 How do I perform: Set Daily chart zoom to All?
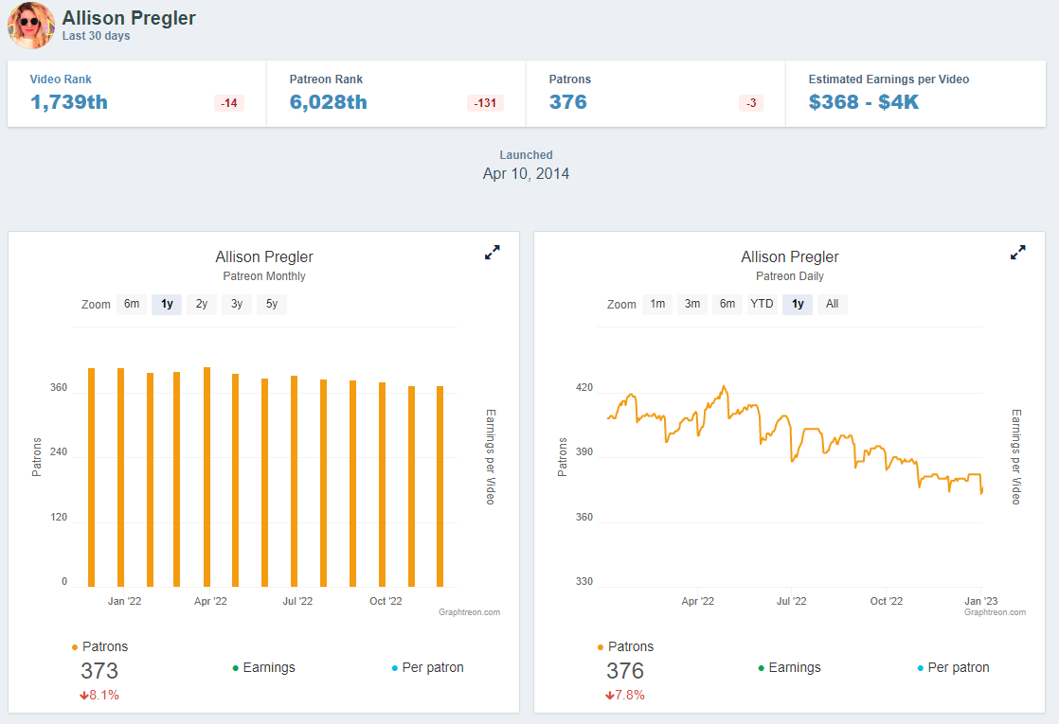point(832,305)
